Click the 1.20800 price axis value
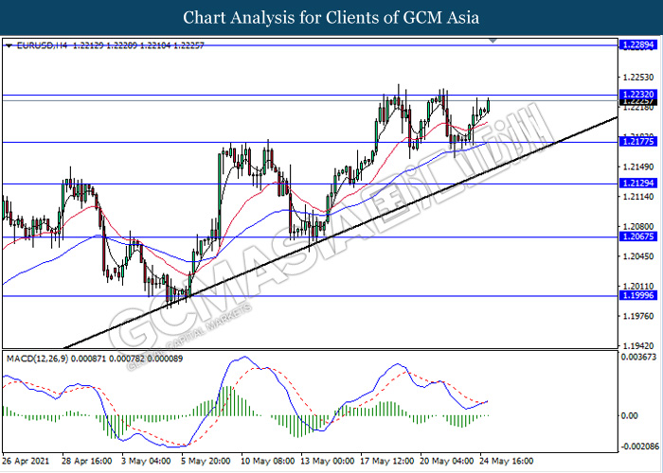 [x=638, y=226]
